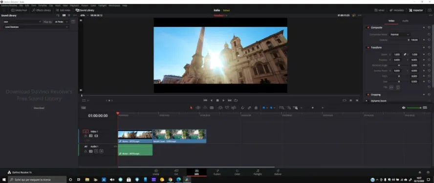Open Windows Start menu
The height and width of the screenshot is (183, 434).
point(4,180)
